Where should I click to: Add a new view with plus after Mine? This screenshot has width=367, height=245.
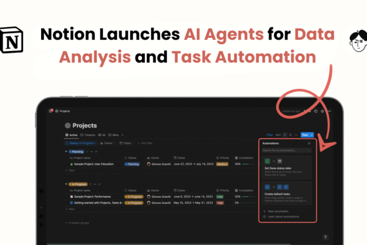122,135
